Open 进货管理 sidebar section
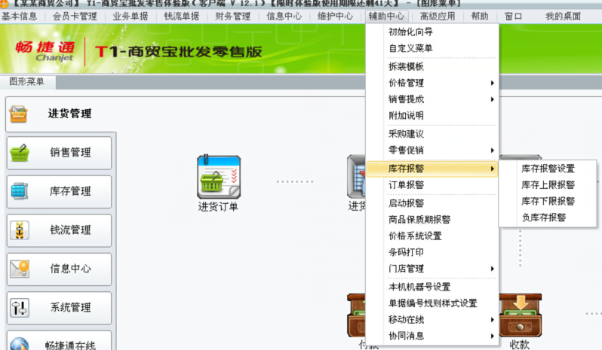This screenshot has width=602, height=350. click(x=60, y=114)
